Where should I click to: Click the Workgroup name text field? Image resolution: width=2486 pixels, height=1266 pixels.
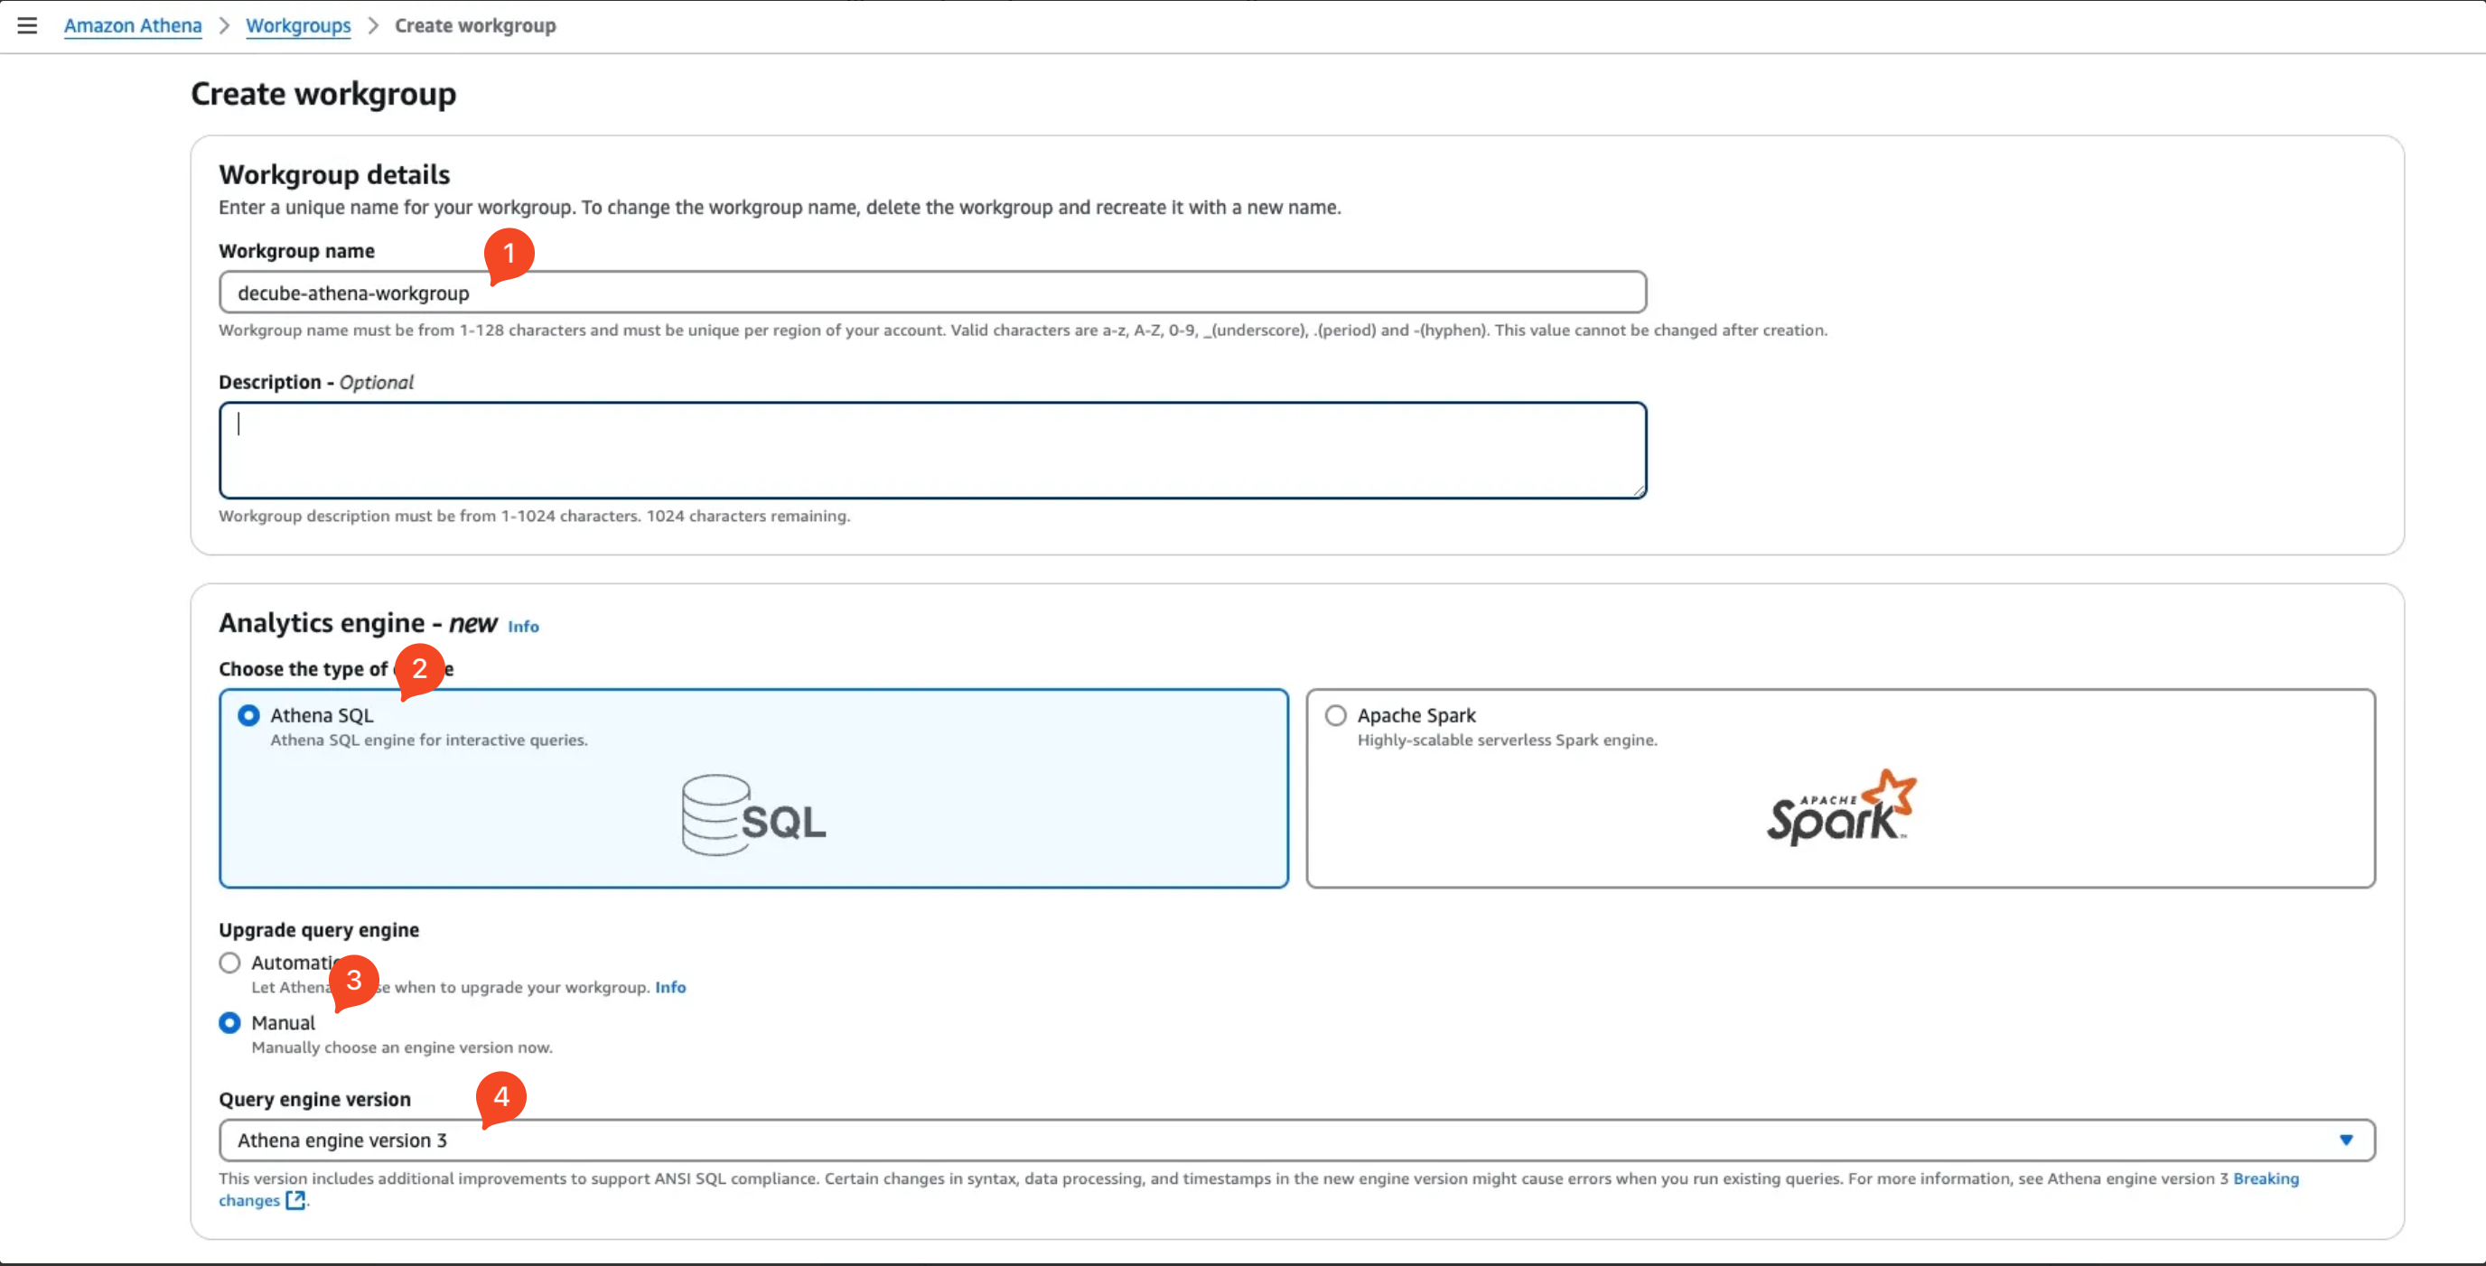pyautogui.click(x=931, y=293)
